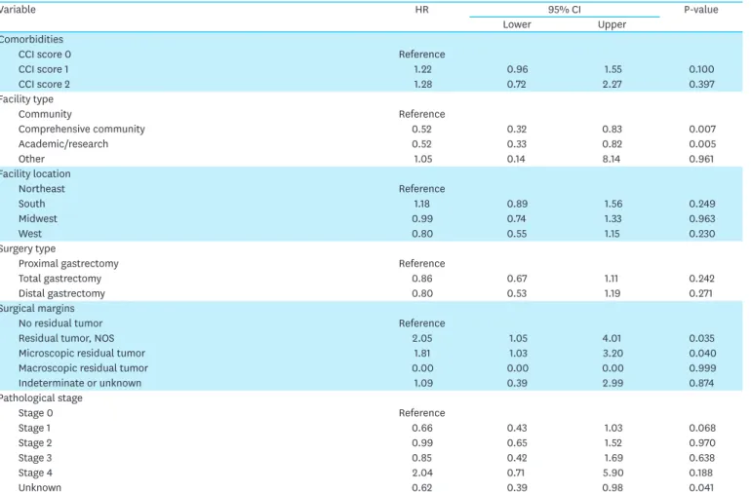
Task: Select upper CI 5.90 for Stage 4
Action: (613, 473)
